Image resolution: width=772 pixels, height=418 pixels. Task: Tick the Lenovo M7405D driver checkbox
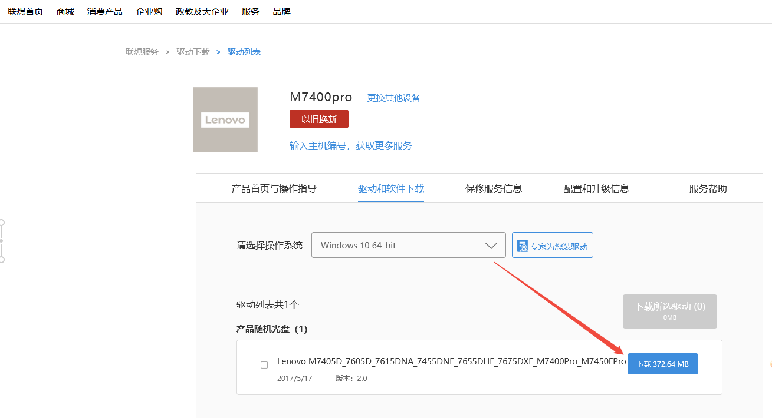click(x=264, y=365)
